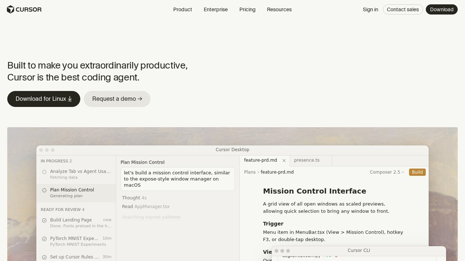Select the Analyze Tab vs Agent task
Screen dimensions: 465x261
pyautogui.click(x=76, y=174)
